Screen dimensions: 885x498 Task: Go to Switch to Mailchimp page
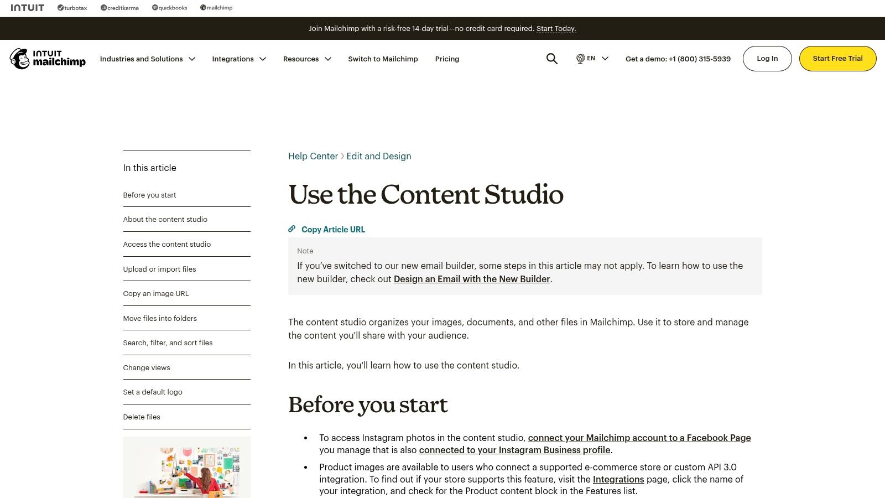[383, 59]
